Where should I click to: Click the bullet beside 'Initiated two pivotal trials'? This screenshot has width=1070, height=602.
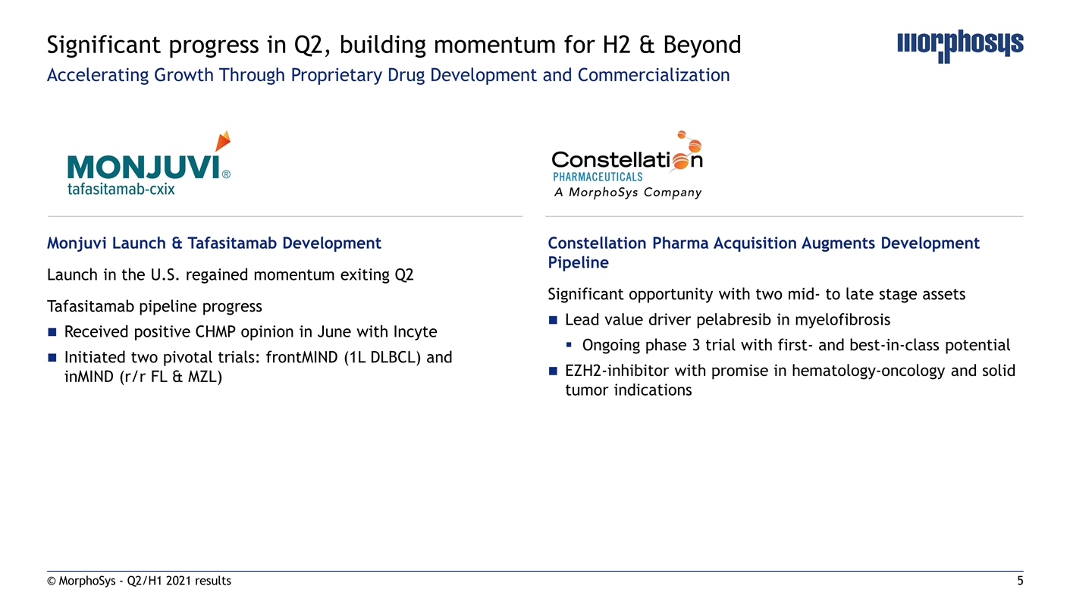51,358
